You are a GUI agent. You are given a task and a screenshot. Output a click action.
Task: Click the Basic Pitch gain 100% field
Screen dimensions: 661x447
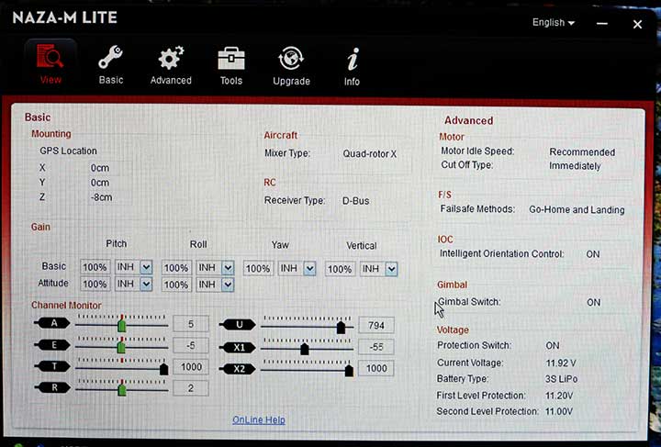(x=95, y=268)
